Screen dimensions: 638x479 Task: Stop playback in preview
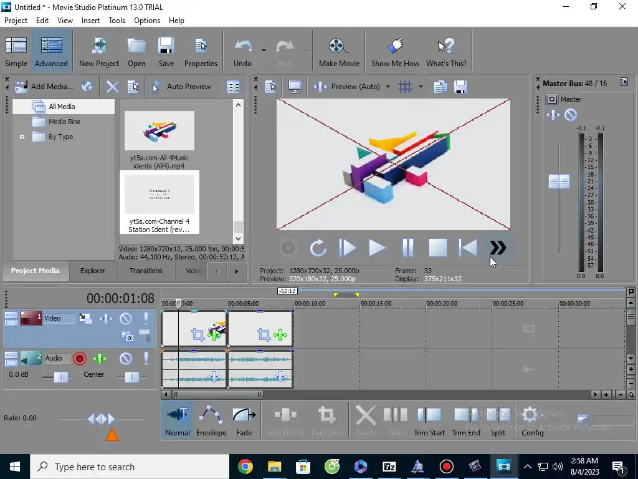pos(438,248)
